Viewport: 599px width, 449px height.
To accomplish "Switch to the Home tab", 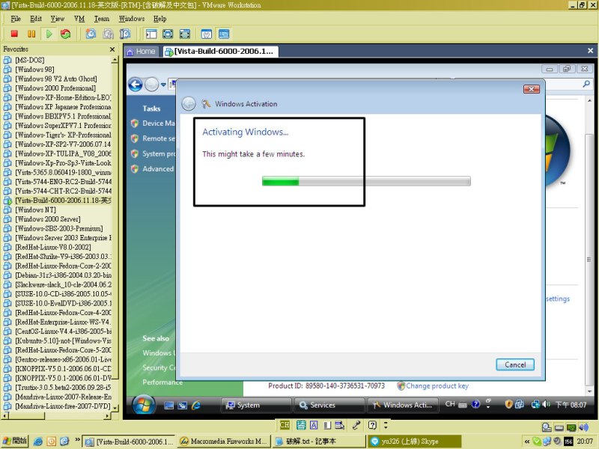I will [142, 52].
